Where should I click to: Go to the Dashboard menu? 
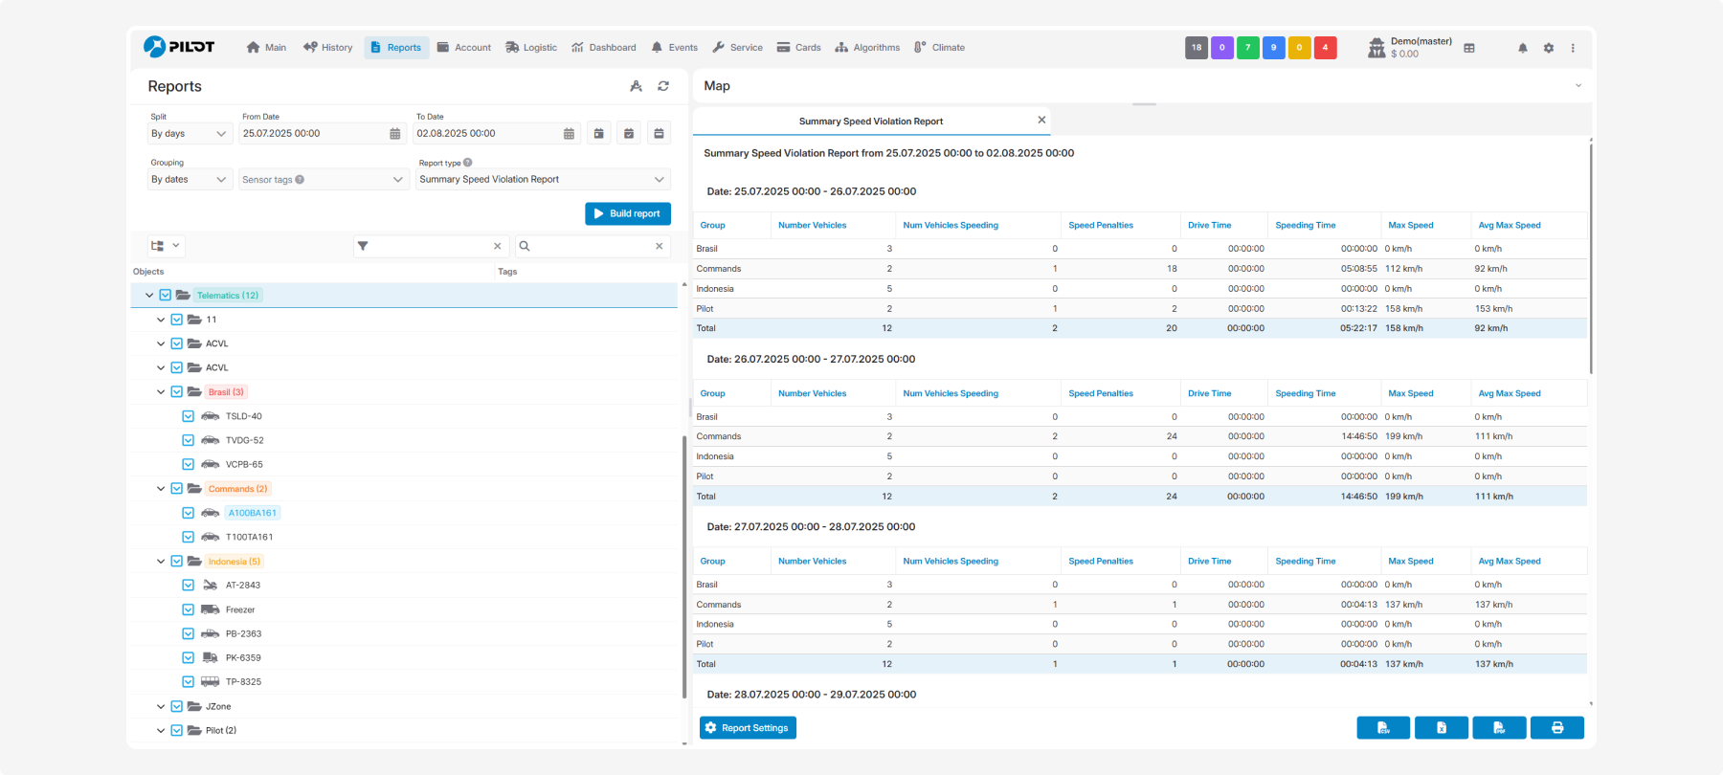pos(604,48)
